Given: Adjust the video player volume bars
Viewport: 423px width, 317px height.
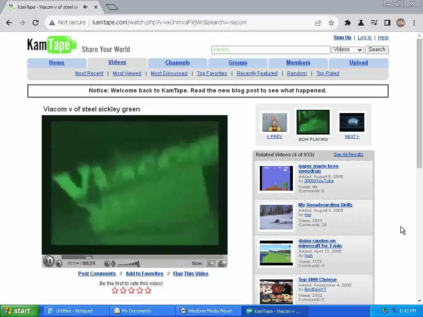Looking at the screenshot, I should click(128, 264).
